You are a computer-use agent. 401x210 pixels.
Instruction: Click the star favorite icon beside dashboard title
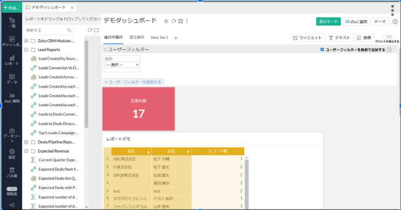click(166, 21)
